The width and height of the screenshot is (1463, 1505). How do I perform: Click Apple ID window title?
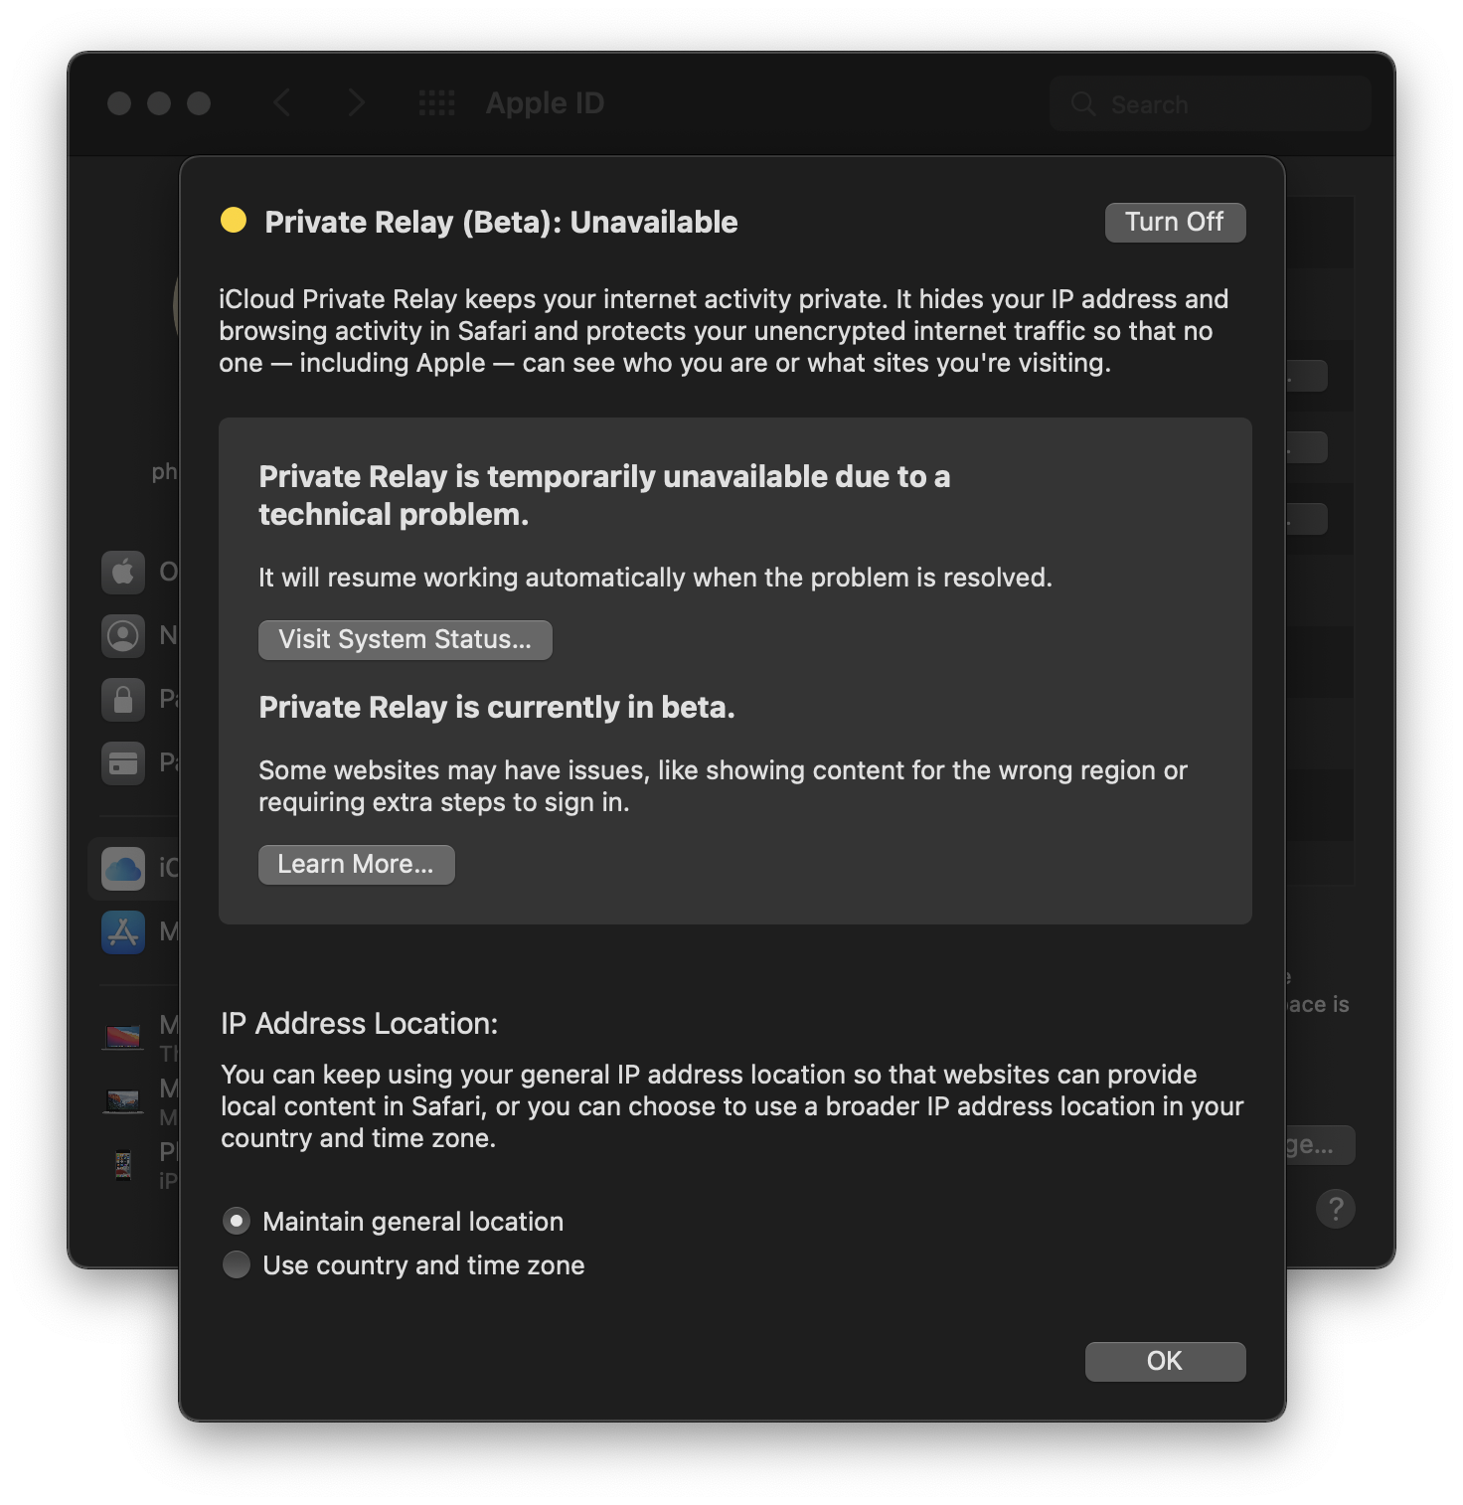coord(545,102)
